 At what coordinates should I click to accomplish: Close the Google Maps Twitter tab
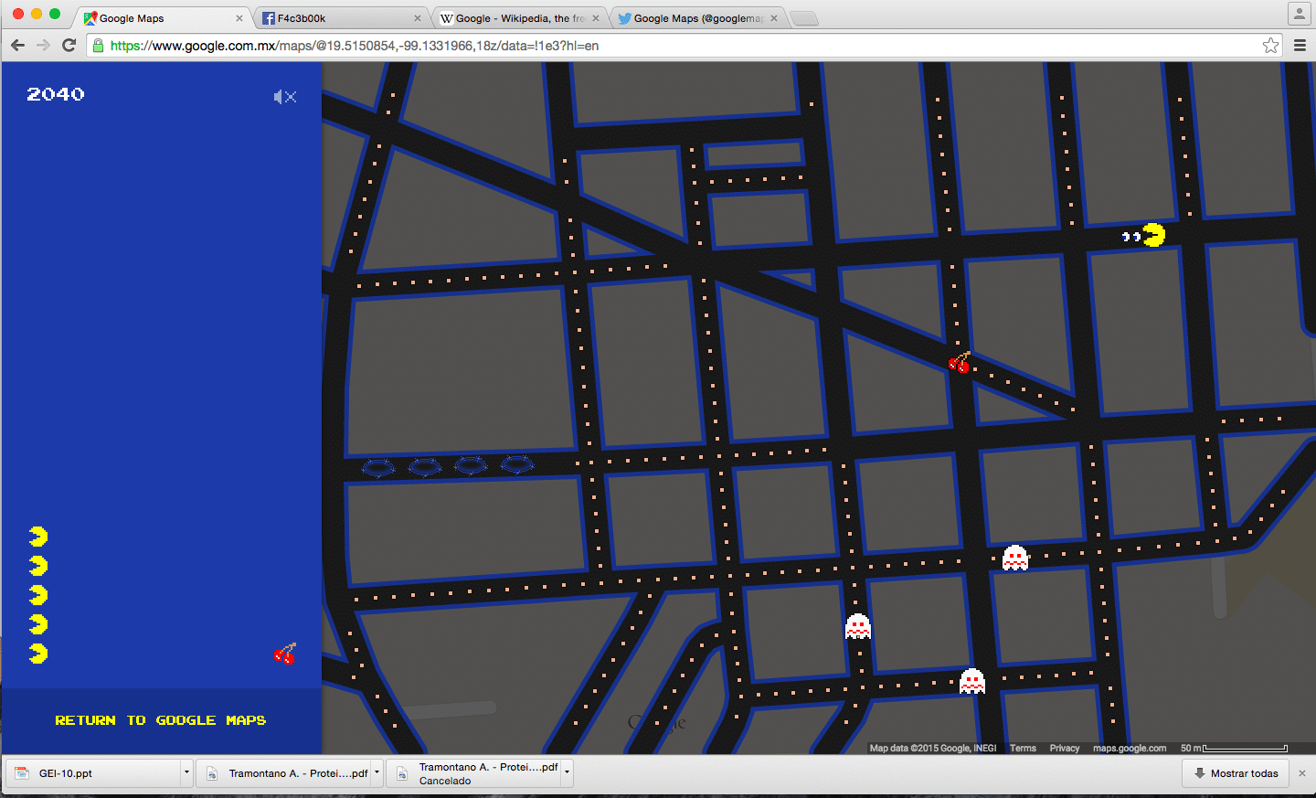(774, 18)
